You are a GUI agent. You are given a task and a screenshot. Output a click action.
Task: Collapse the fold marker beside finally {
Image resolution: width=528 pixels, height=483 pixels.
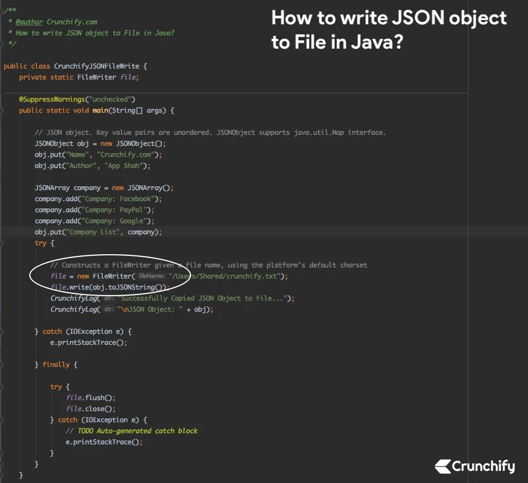pyautogui.click(x=1, y=365)
